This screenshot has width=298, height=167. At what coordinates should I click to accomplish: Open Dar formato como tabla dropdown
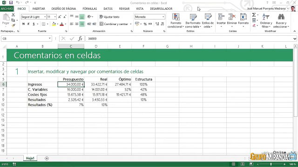pos(193,21)
